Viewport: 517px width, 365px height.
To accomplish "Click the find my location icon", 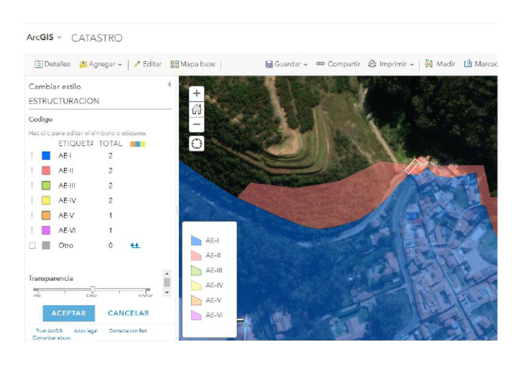I will click(x=197, y=144).
